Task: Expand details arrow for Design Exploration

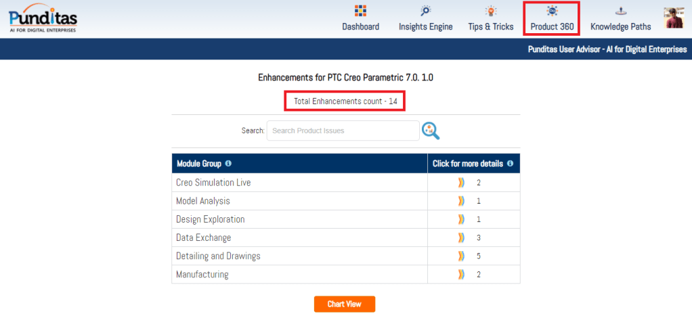Action: coord(462,219)
